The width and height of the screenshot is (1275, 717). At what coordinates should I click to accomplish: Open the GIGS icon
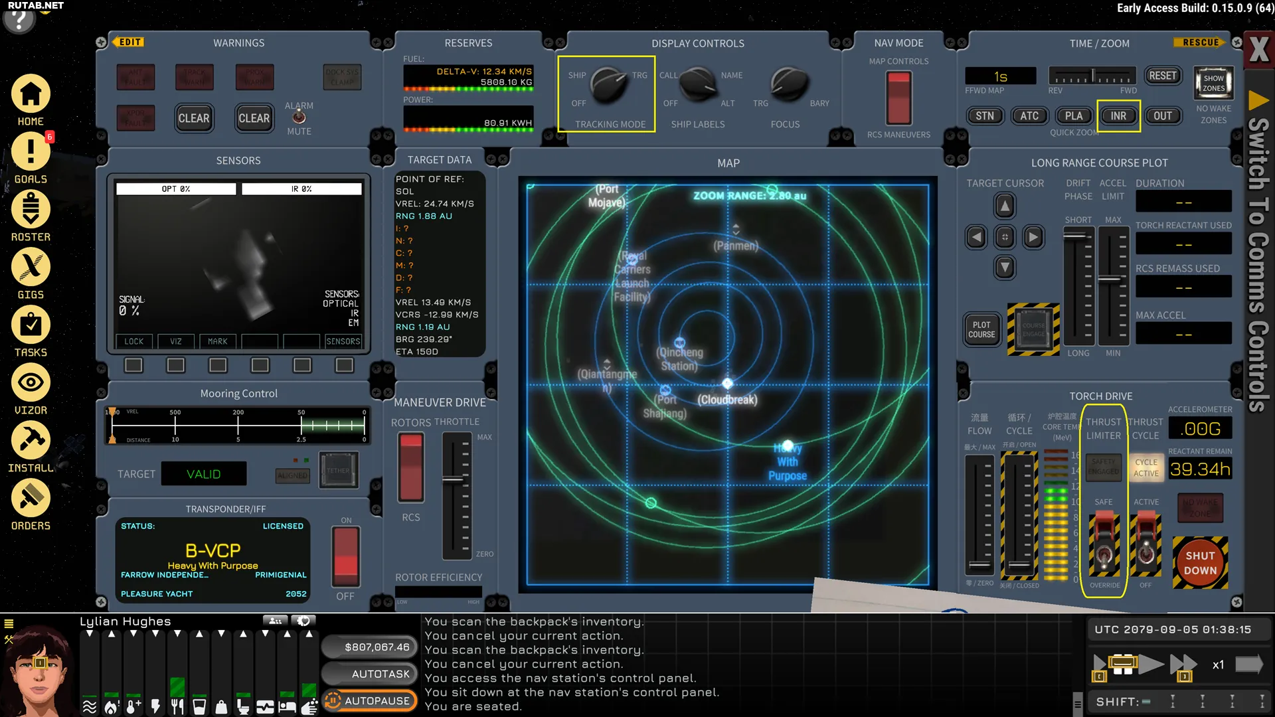click(x=31, y=267)
